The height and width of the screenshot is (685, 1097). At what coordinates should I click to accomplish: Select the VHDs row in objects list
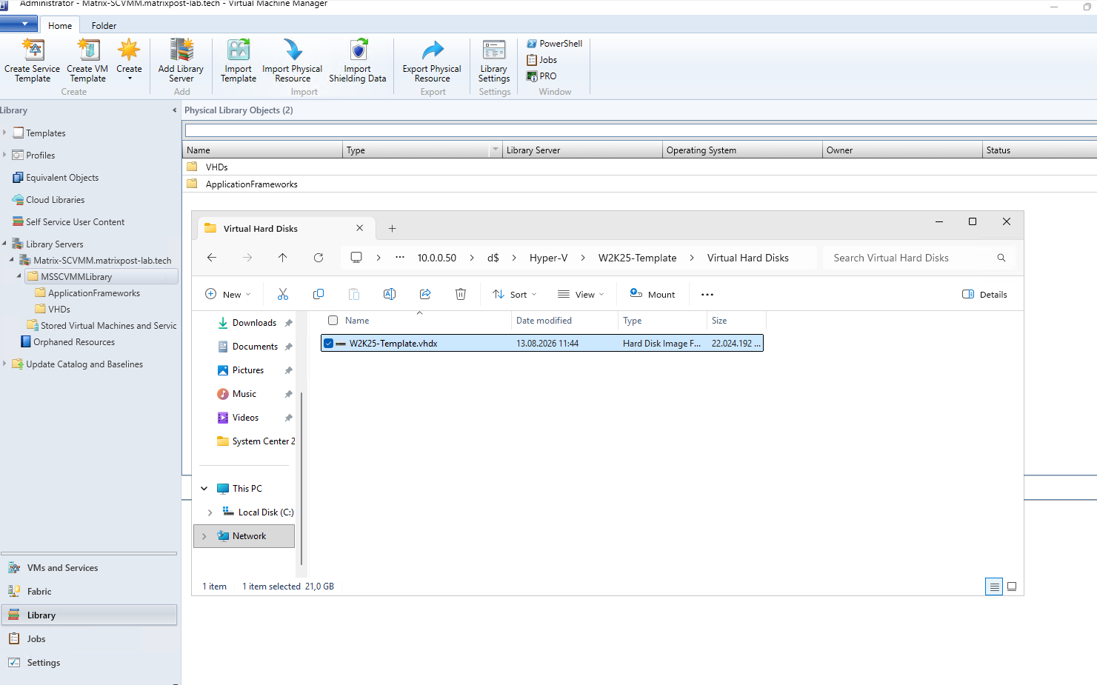coord(639,167)
